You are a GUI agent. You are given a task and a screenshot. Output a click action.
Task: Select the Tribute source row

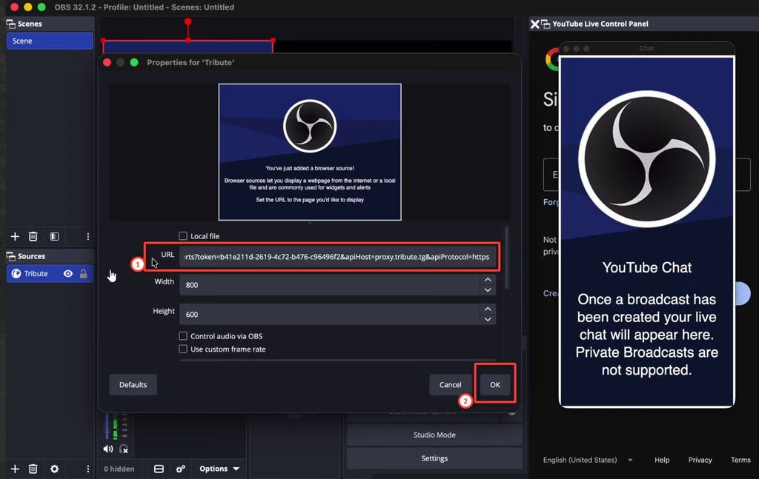point(50,274)
